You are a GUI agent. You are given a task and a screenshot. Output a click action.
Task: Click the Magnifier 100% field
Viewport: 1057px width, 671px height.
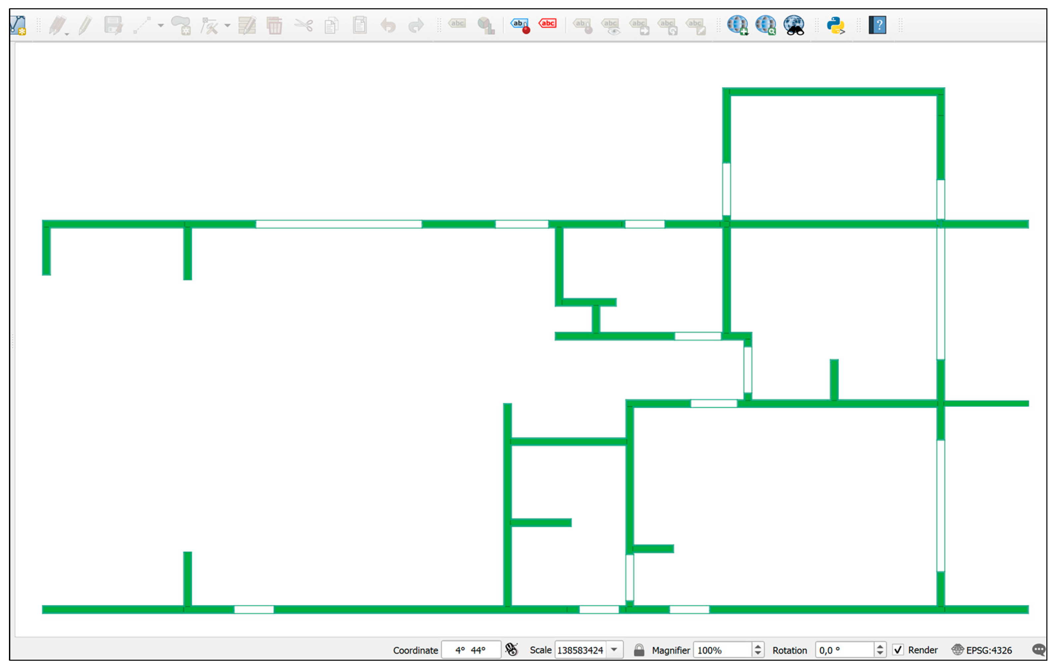723,650
